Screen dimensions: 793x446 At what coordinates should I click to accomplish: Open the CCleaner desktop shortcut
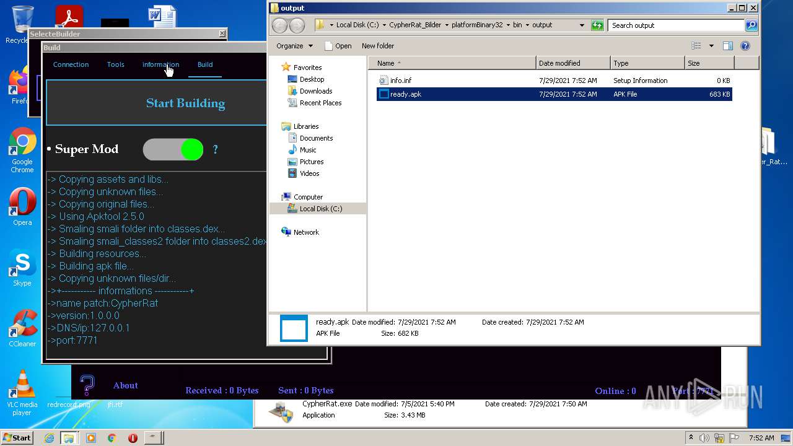pyautogui.click(x=22, y=328)
